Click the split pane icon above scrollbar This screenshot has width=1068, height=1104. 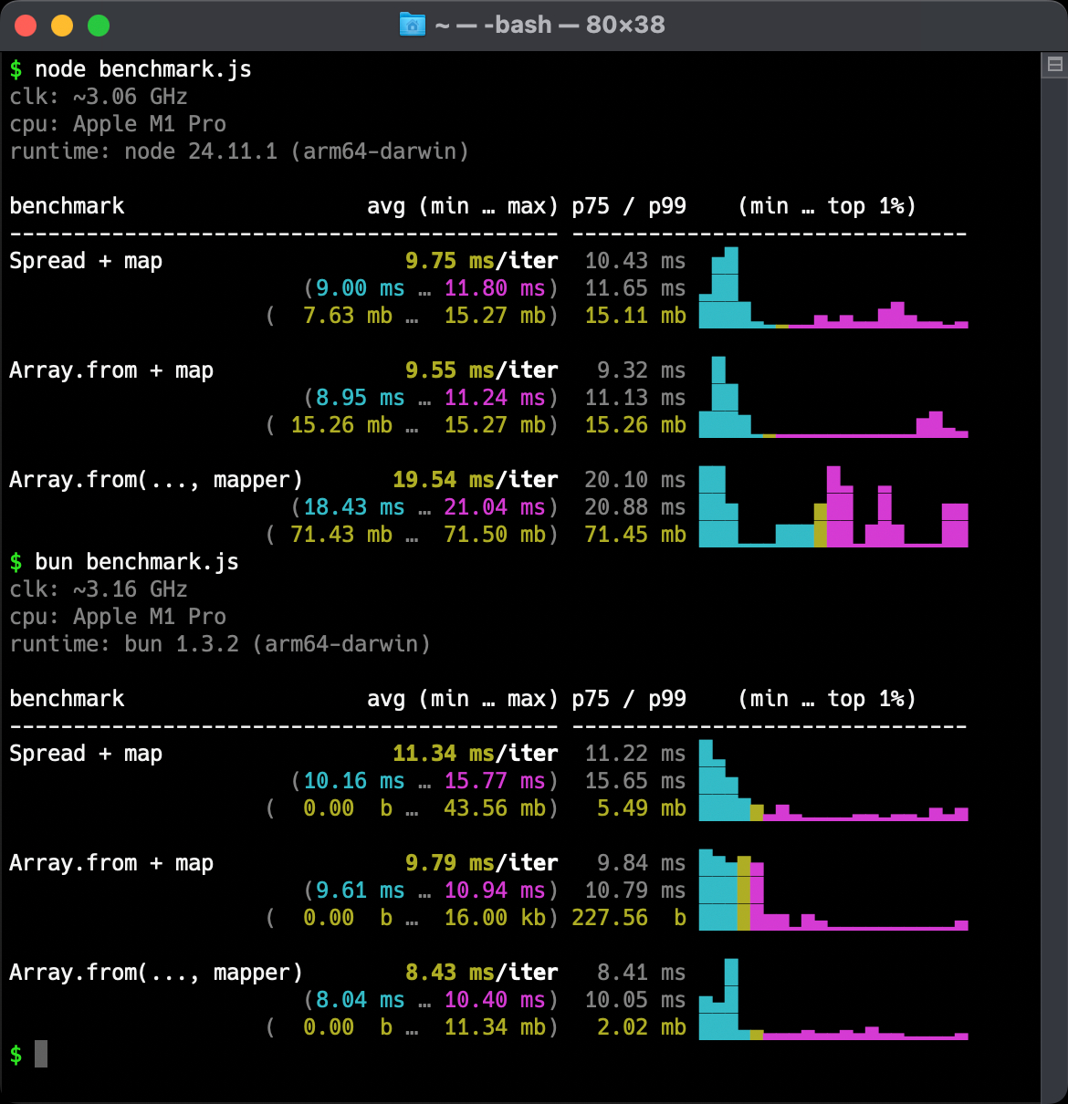click(1054, 65)
